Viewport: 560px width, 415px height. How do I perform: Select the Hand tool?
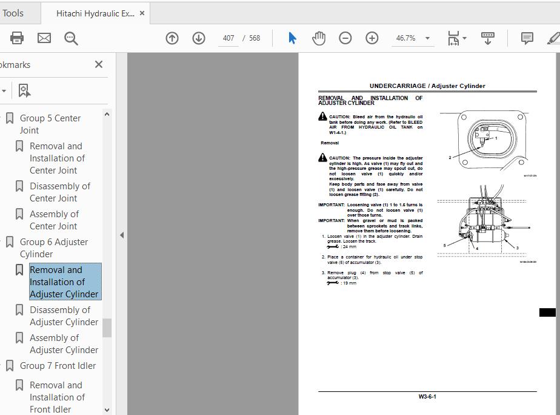point(318,38)
